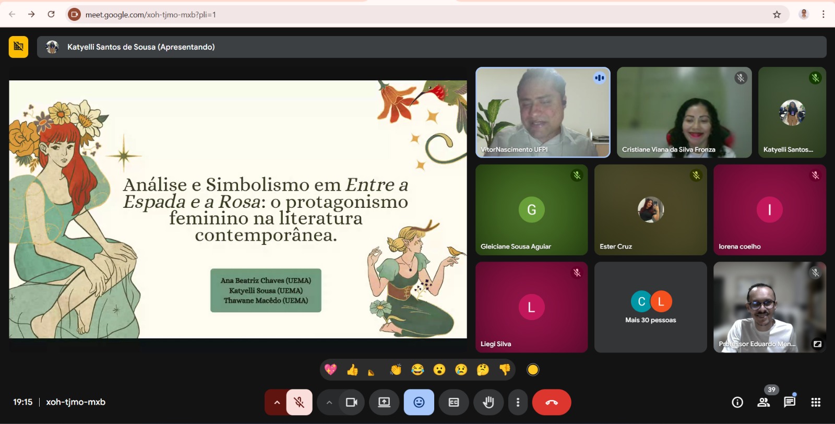Open the chat panel
Screen dimensions: 835x424
(x=790, y=402)
